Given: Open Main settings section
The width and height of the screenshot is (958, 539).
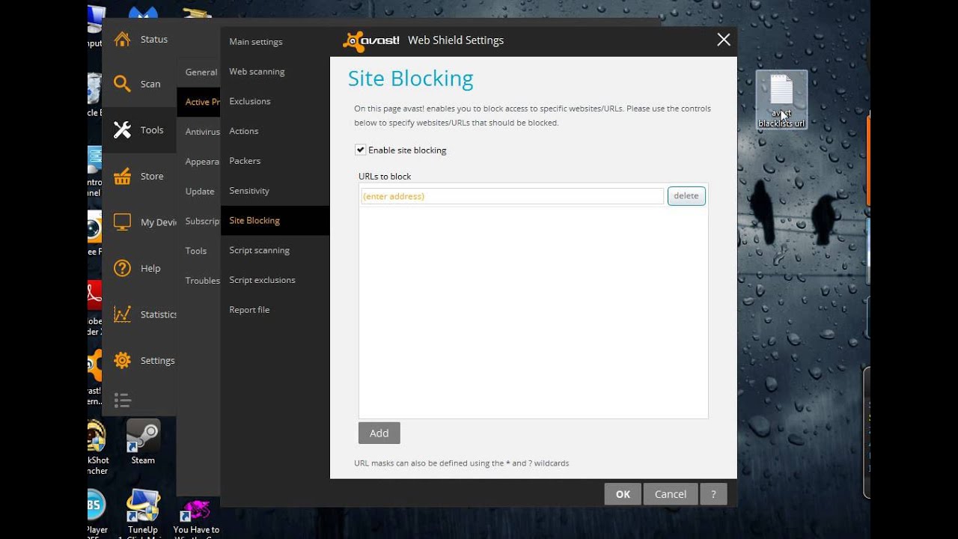Looking at the screenshot, I should coord(256,42).
